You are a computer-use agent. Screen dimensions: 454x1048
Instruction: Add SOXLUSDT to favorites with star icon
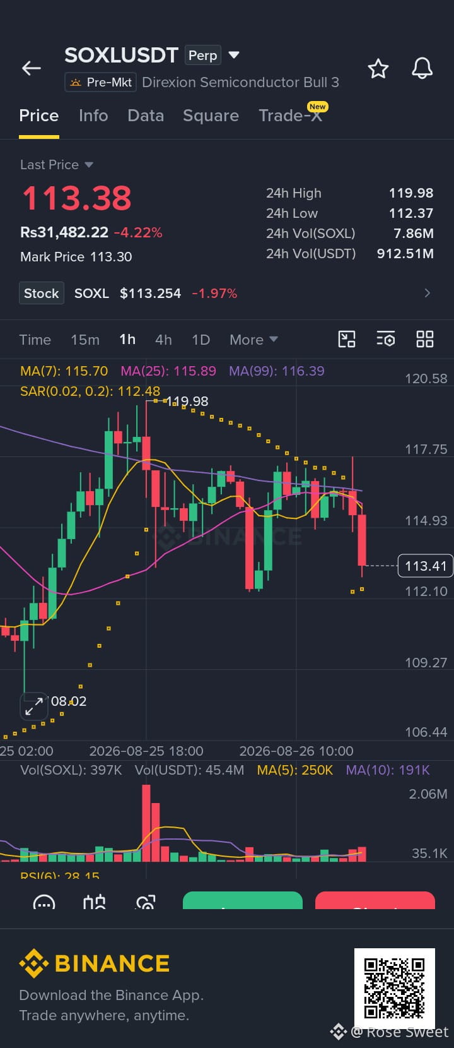pyautogui.click(x=378, y=68)
